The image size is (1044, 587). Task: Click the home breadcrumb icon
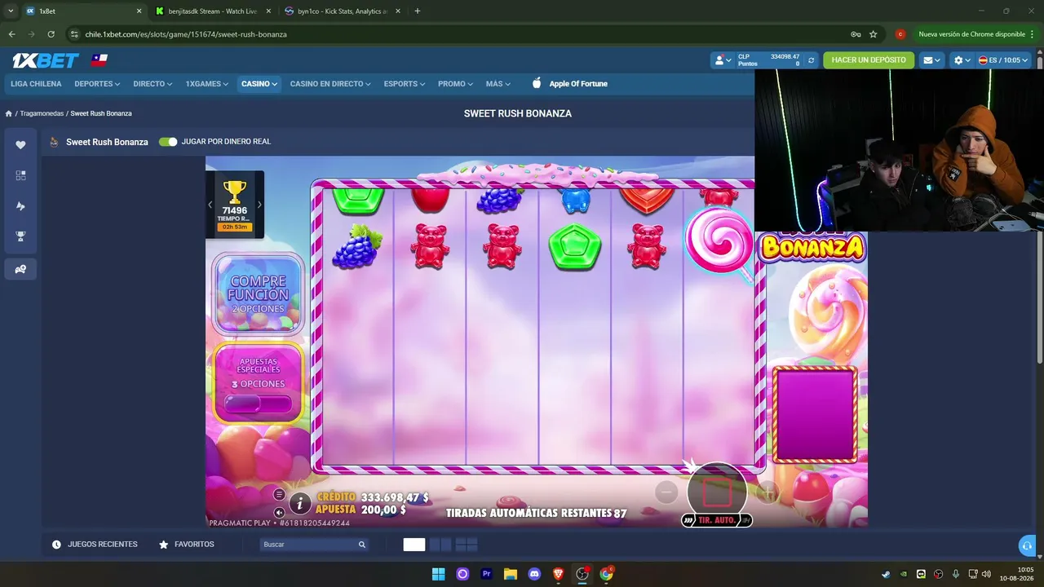click(x=9, y=113)
